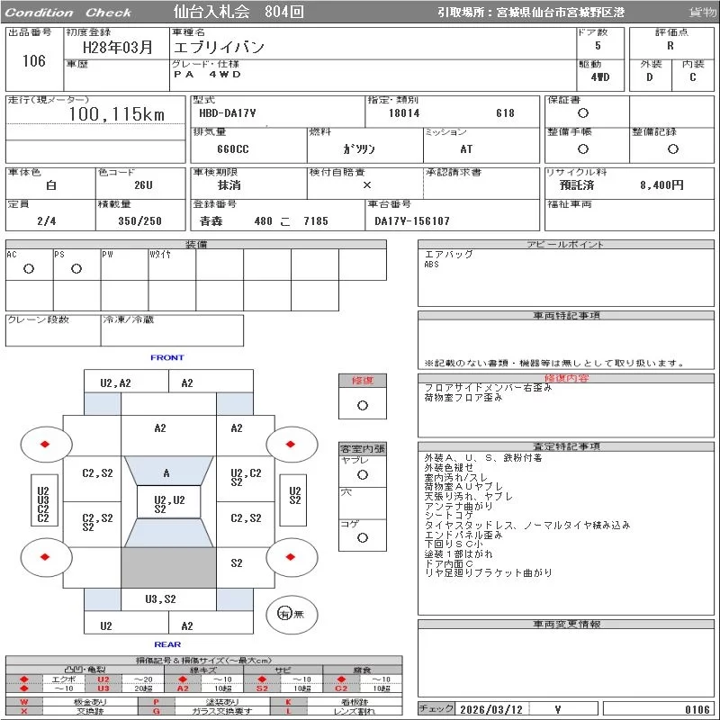This screenshot has width=720, height=720.
Task: Click the windshield area marked A in diagram
Action: 166,472
